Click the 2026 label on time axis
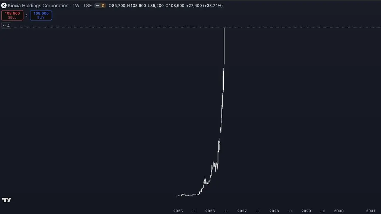The height and width of the screenshot is (214, 381). coord(210,211)
